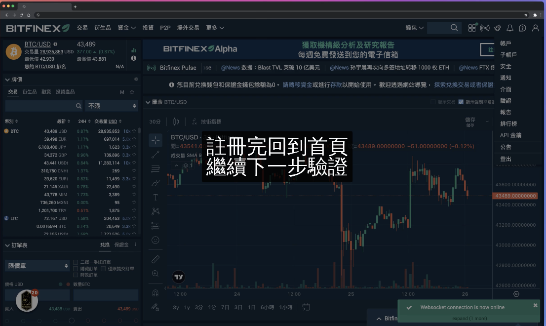Open chart settings gear near price axis
The width and height of the screenshot is (546, 326).
[x=516, y=294]
